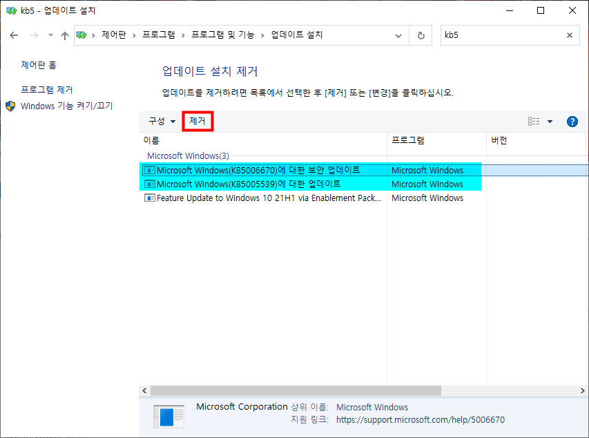Click the forward navigation arrow

tap(35, 35)
